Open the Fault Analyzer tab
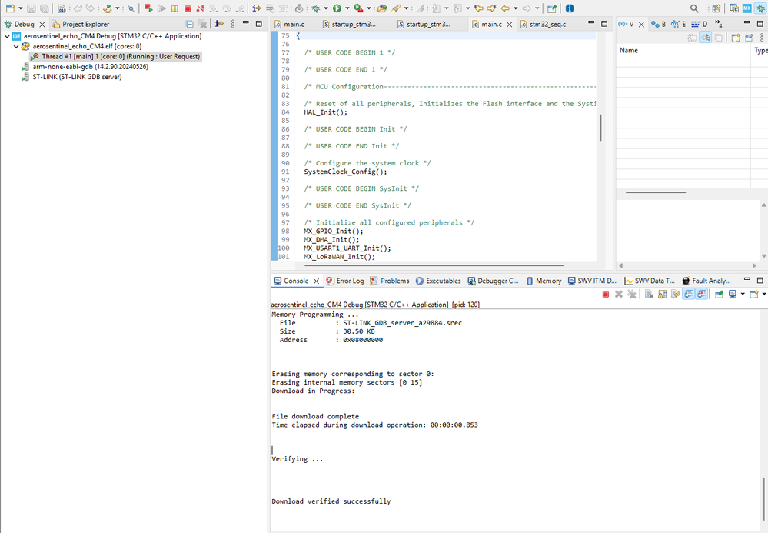This screenshot has width=768, height=533. pyautogui.click(x=706, y=281)
